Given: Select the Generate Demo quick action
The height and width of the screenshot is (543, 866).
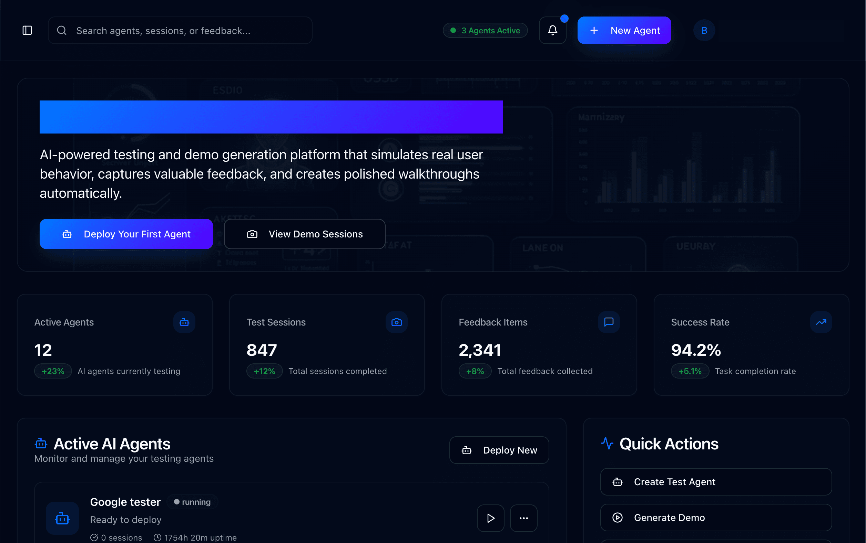Looking at the screenshot, I should click(x=715, y=517).
